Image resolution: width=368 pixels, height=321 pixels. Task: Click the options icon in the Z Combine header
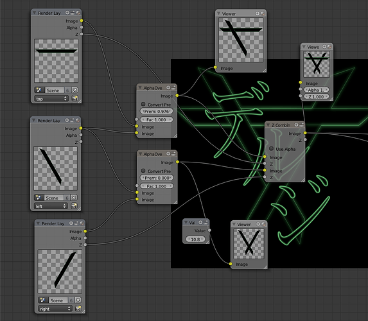pos(302,125)
